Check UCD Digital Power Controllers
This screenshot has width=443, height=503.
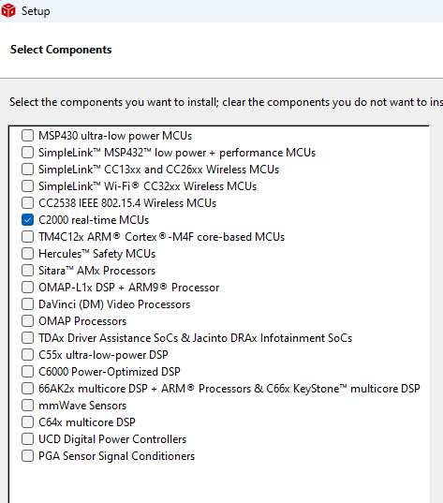click(27, 439)
